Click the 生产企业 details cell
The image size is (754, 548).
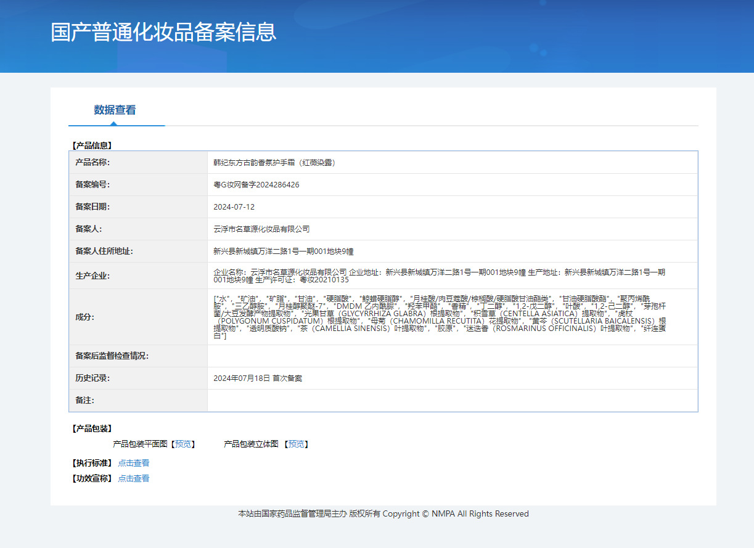click(x=439, y=276)
